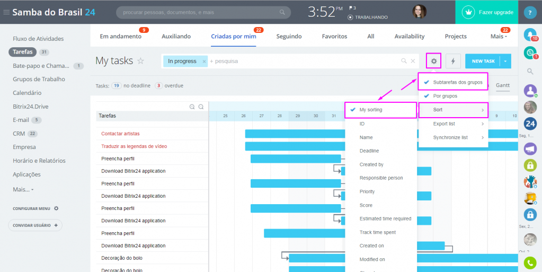Click the search magnifier in top search bar

pos(282,12)
